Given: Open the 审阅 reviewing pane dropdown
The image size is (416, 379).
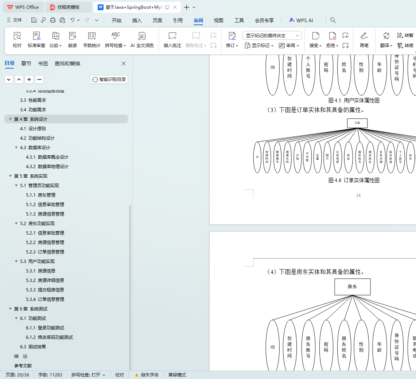Looking at the screenshot, I should 289,46.
